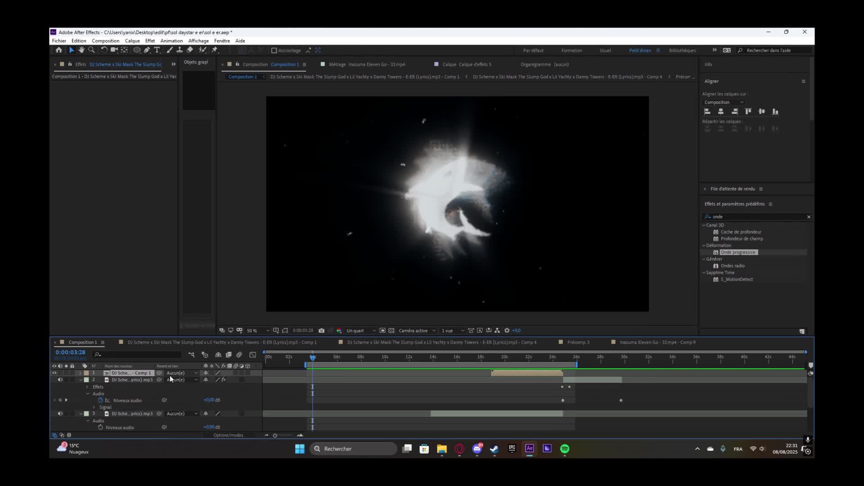Image resolution: width=864 pixels, height=486 pixels.
Task: Switch to the Précomp. 3 timeline tab
Action: 578,342
